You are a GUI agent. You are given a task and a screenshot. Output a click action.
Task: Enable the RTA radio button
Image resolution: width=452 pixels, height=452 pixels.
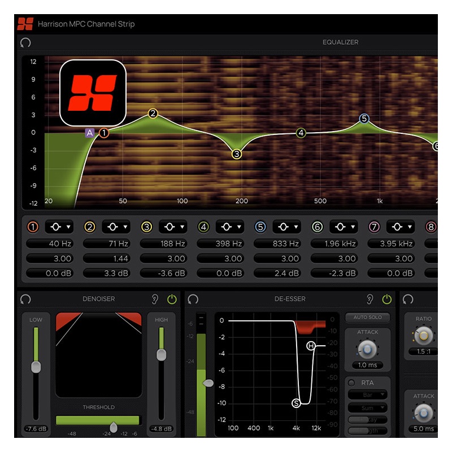(351, 382)
